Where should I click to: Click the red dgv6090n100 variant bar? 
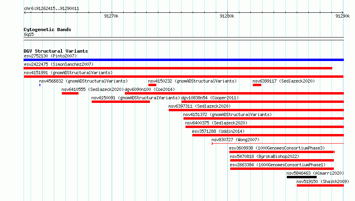tap(234, 93)
